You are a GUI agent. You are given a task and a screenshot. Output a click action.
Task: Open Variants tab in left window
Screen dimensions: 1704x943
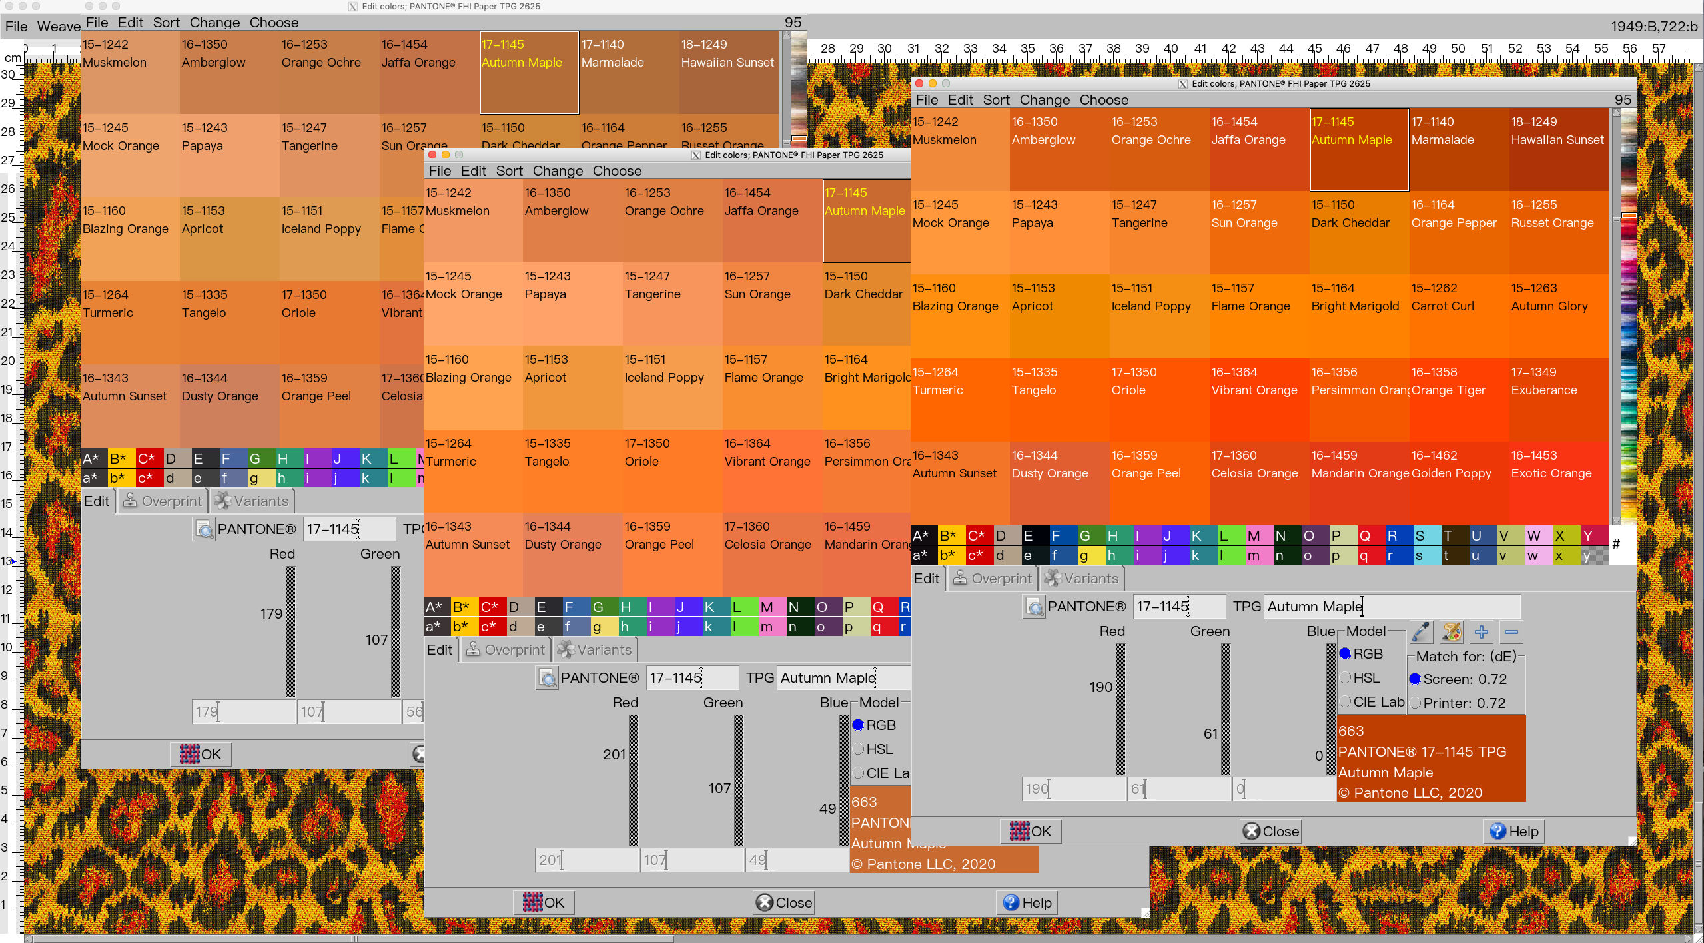[252, 501]
